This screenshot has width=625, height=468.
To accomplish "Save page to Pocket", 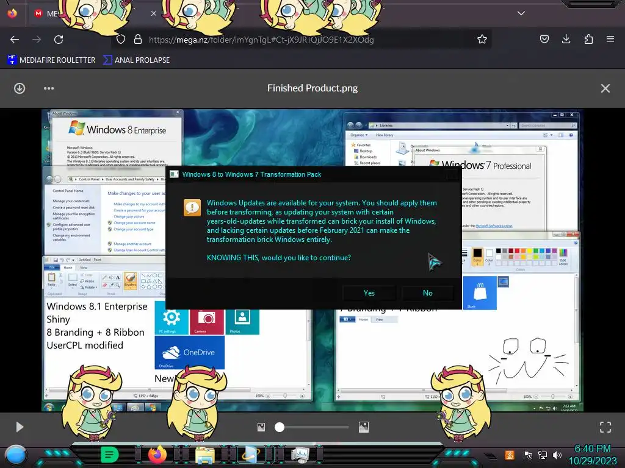I will coord(544,39).
